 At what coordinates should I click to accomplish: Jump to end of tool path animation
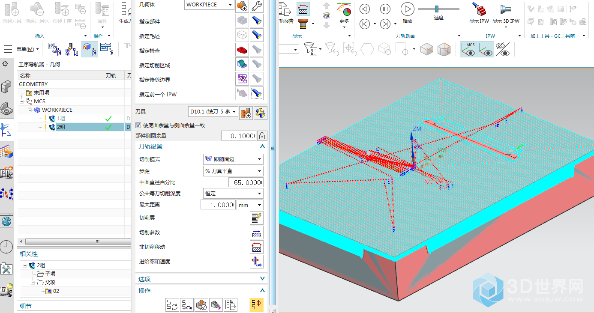coord(386,24)
